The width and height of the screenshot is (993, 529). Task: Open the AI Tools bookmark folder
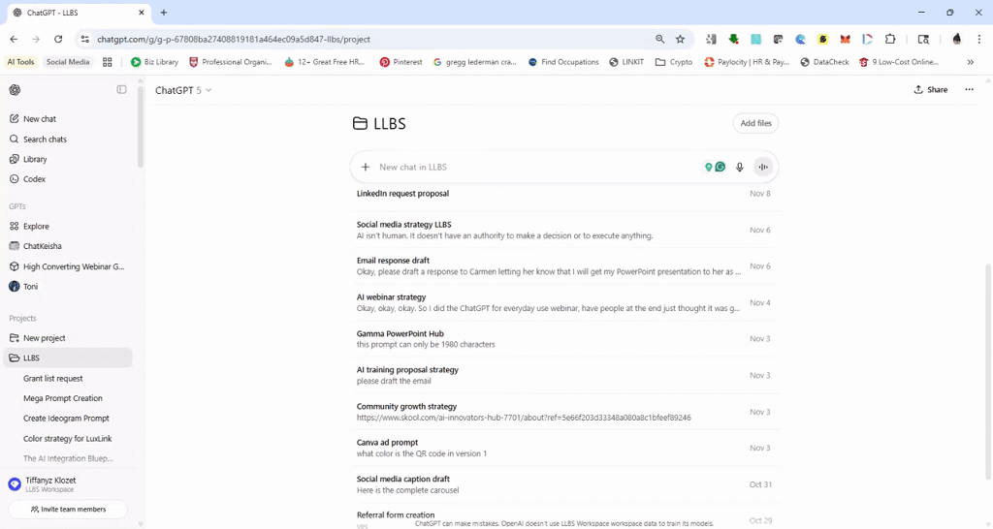[x=21, y=62]
